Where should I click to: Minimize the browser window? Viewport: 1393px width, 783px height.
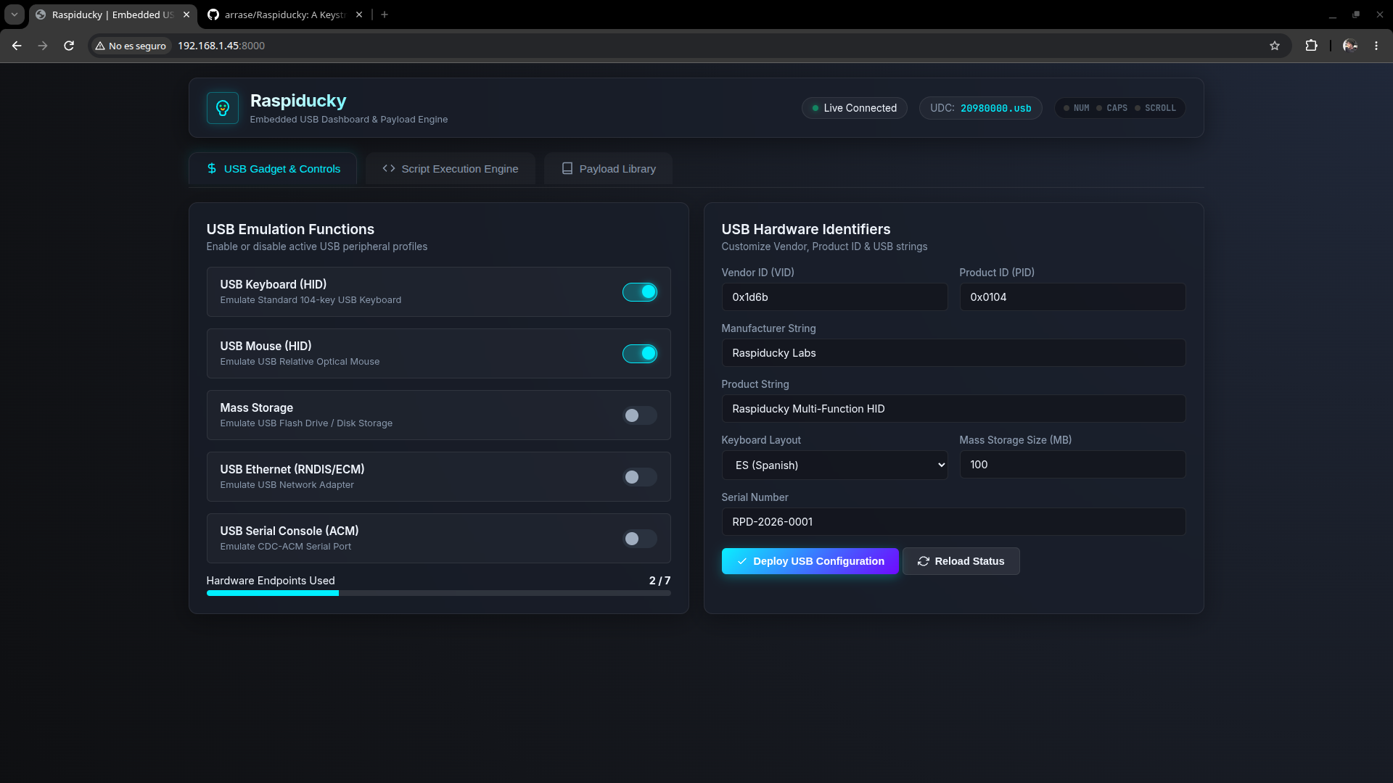[1333, 14]
